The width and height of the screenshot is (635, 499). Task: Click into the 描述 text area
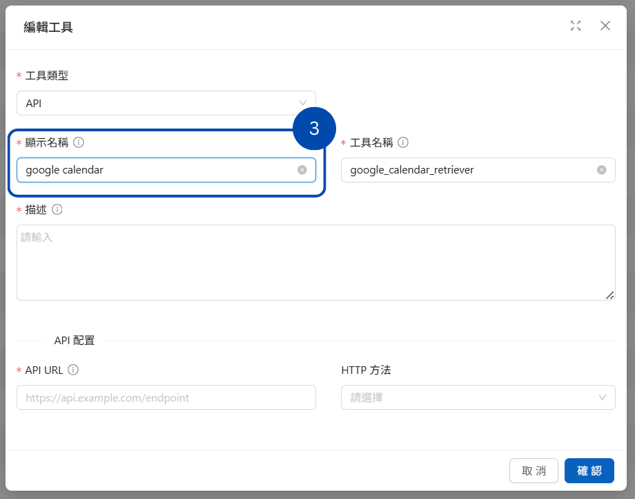point(316,263)
